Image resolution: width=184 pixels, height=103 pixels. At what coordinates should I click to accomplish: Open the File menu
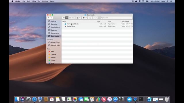(24, 1)
